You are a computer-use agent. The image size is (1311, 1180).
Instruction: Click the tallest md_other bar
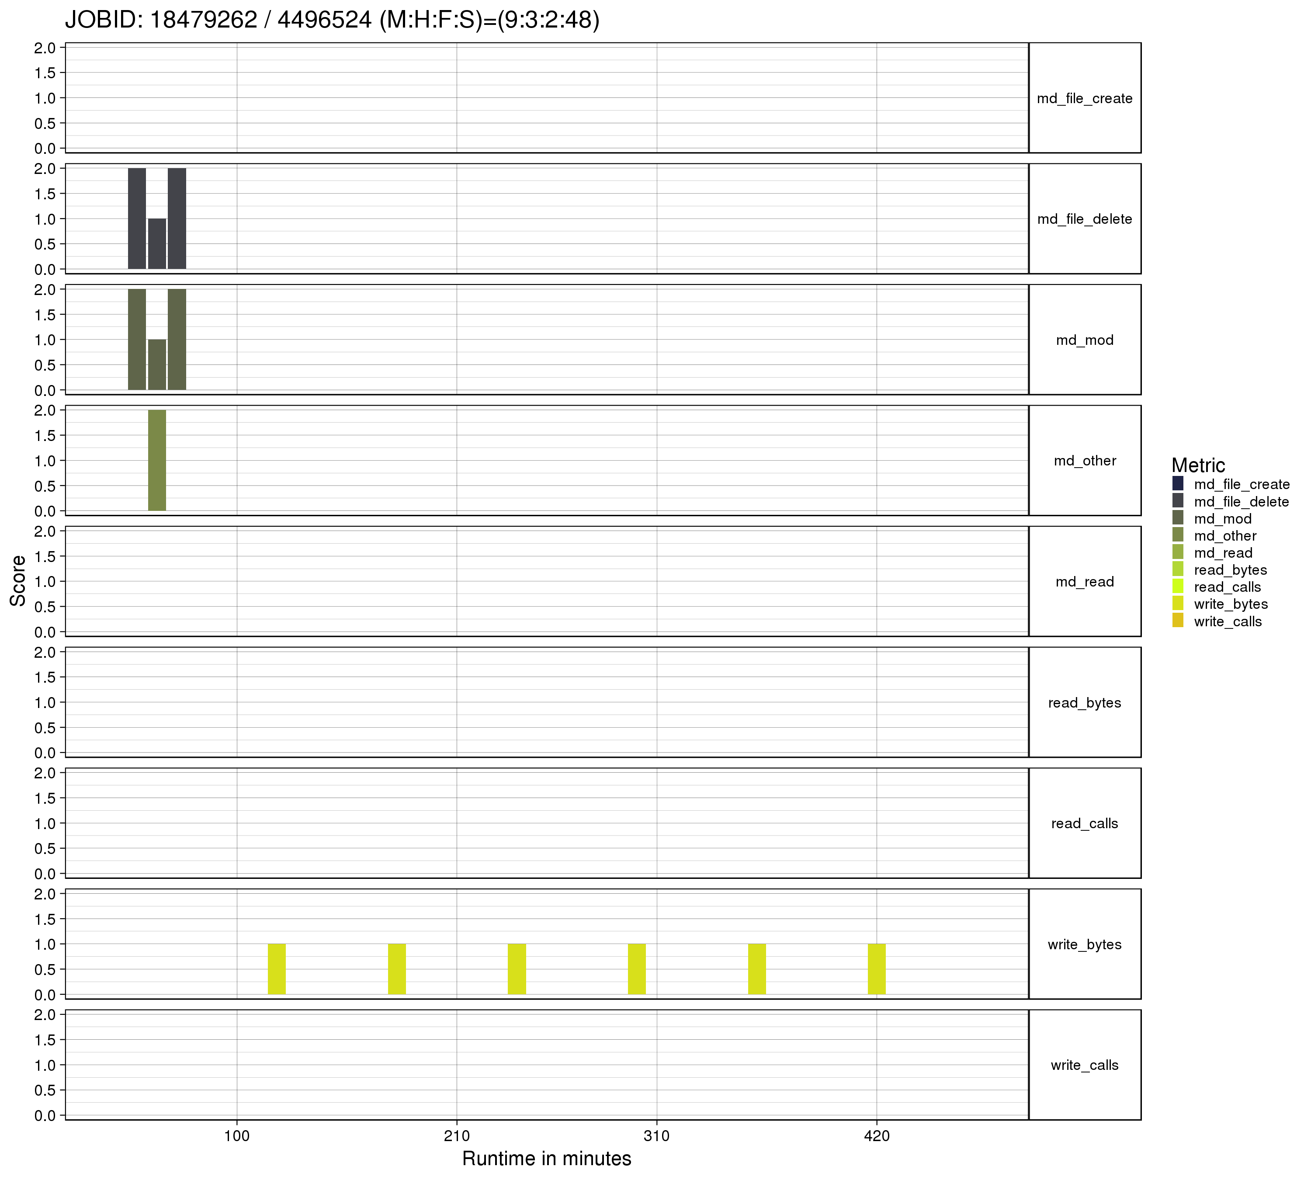pyautogui.click(x=157, y=460)
